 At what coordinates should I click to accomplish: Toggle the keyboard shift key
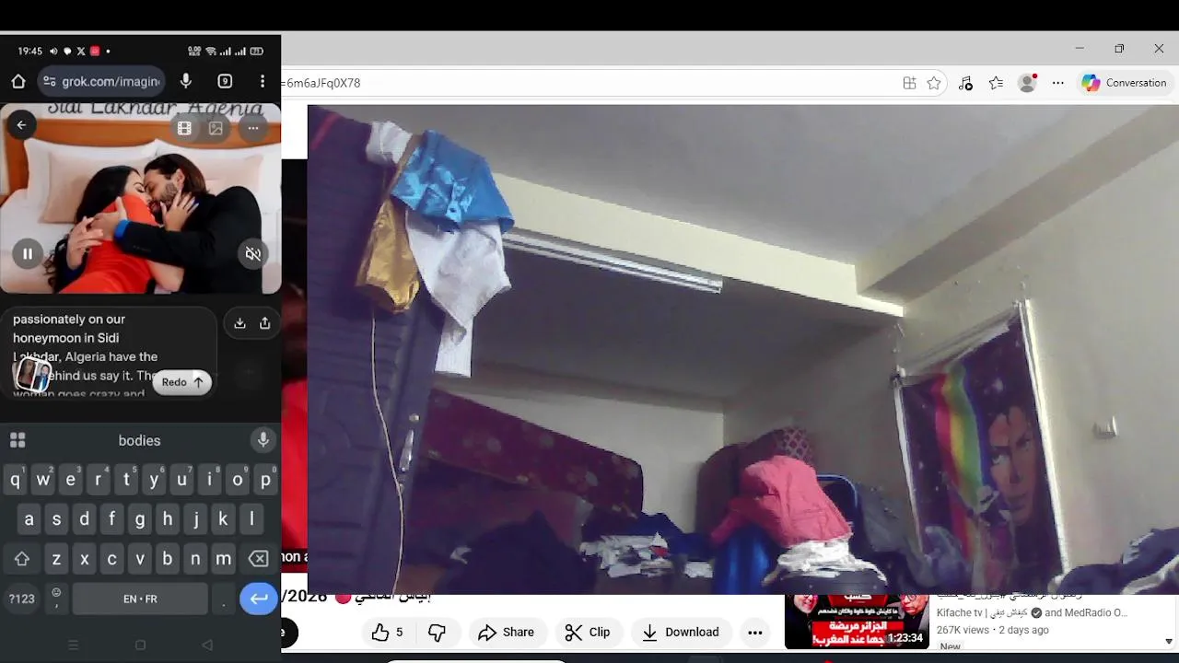(x=21, y=559)
